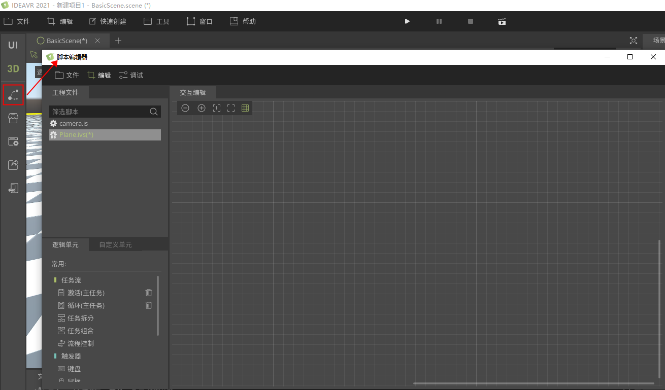Switch to the 3D mode button
The width and height of the screenshot is (665, 390).
pos(13,68)
